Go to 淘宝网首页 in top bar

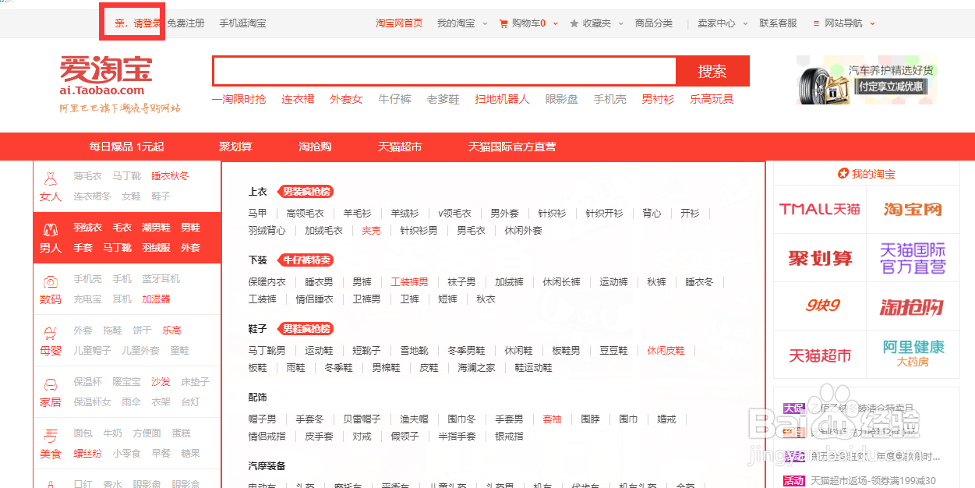(399, 23)
